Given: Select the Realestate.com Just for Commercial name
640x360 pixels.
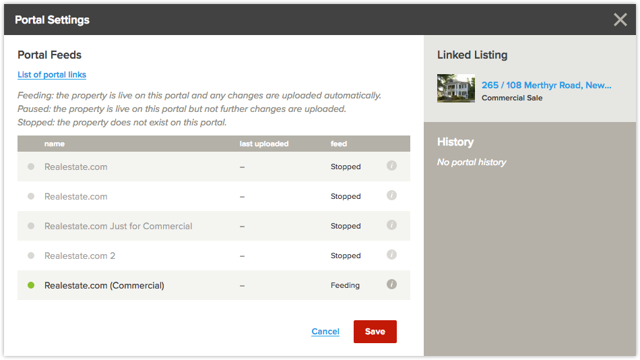Looking at the screenshot, I should click(118, 226).
